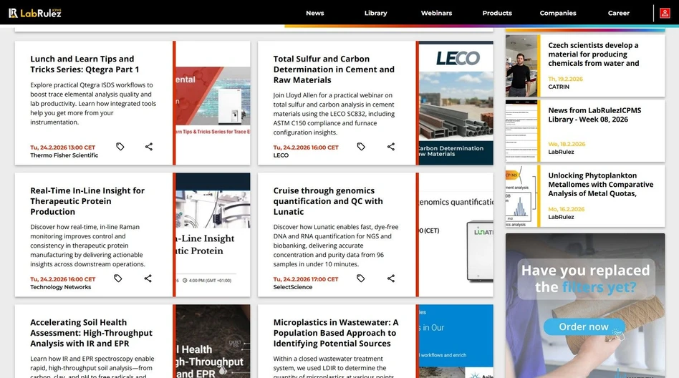679x378 pixels.
Task: Open the Therapeutic Protein webinar thumbnail
Action: pos(213,235)
